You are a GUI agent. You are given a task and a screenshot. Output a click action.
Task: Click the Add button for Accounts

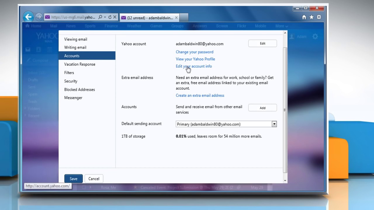[x=262, y=108]
